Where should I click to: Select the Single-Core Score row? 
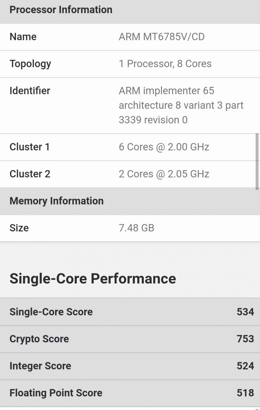click(x=130, y=312)
